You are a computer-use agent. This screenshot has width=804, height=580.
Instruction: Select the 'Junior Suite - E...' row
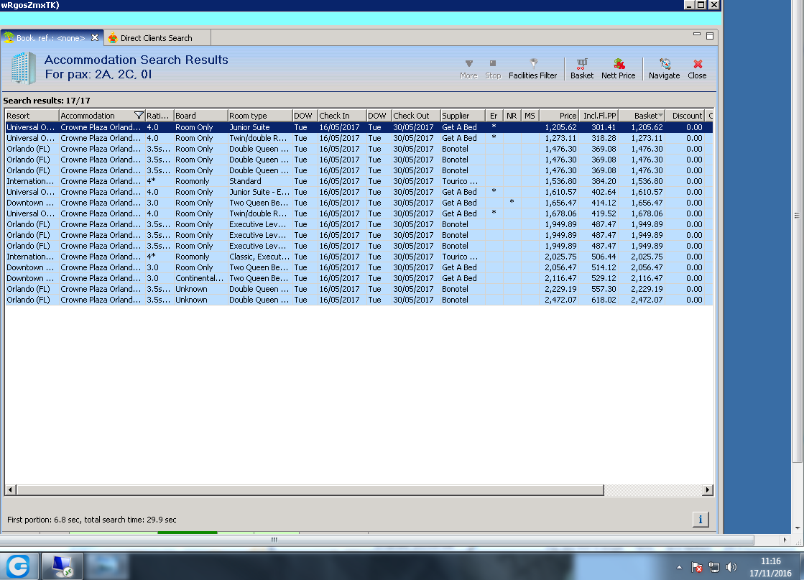click(359, 192)
